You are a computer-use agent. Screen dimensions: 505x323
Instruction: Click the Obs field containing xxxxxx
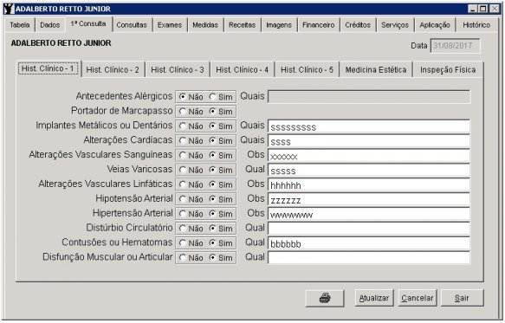[369, 156]
